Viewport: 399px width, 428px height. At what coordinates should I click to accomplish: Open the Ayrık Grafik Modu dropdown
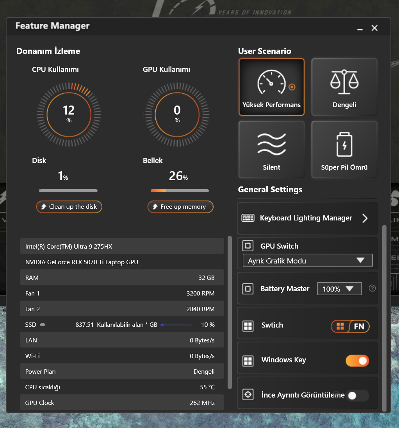coord(308,260)
